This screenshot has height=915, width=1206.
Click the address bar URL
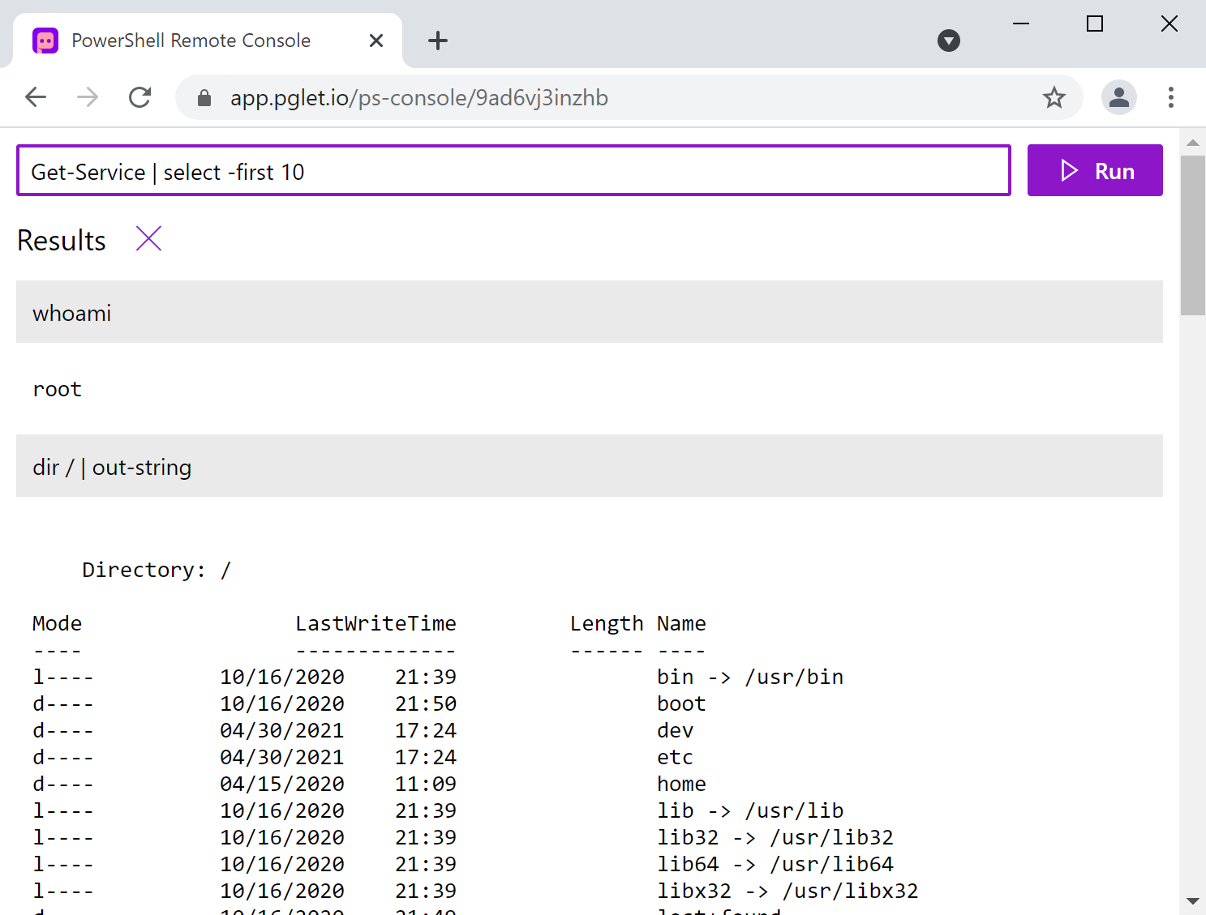(x=418, y=98)
